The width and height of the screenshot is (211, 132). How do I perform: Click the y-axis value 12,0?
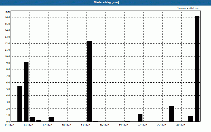pyautogui.click(x=8, y=43)
